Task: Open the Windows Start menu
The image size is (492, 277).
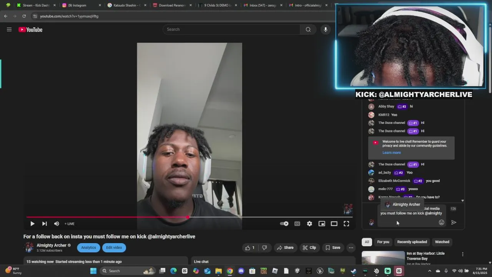Action: (x=93, y=271)
